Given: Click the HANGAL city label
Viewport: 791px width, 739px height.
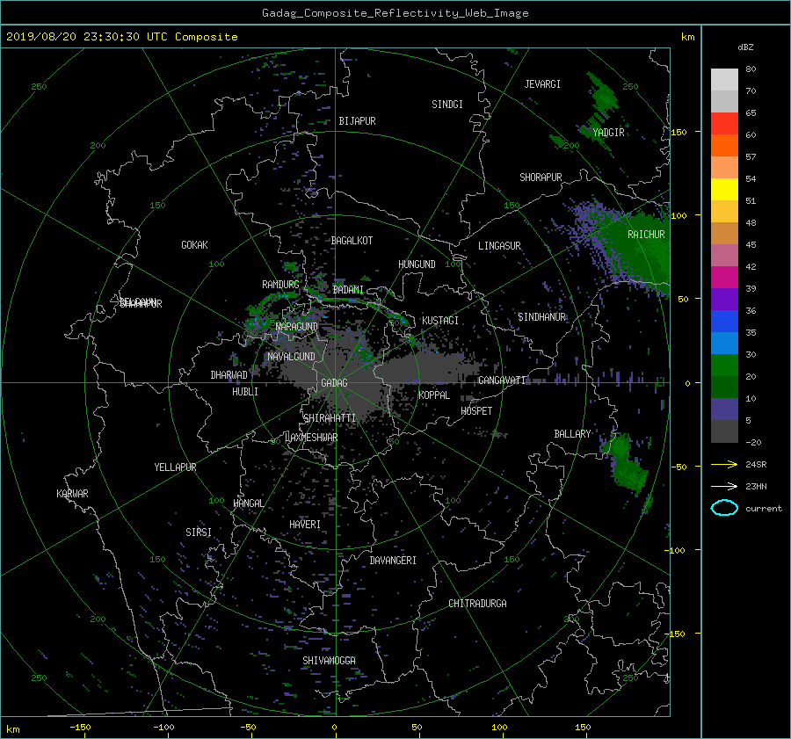Looking at the screenshot, I should pos(248,504).
